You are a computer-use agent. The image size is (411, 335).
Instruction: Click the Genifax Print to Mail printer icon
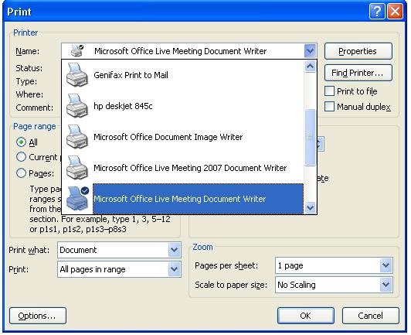76,75
